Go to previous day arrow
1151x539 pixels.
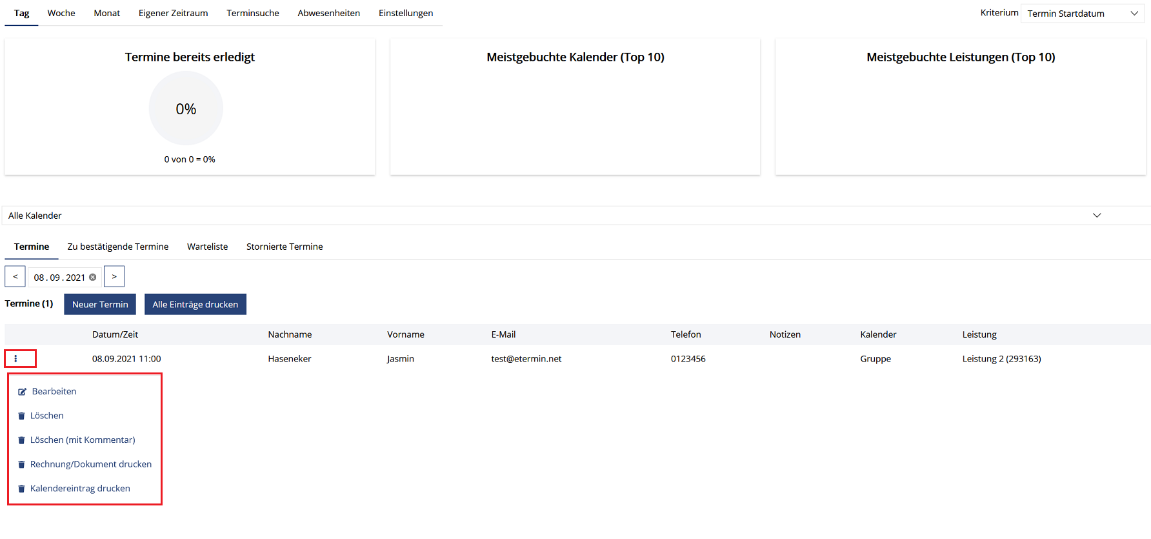coord(15,276)
